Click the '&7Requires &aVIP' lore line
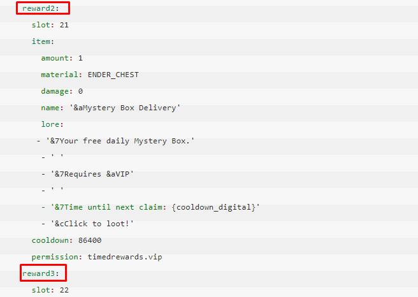 pos(87,174)
